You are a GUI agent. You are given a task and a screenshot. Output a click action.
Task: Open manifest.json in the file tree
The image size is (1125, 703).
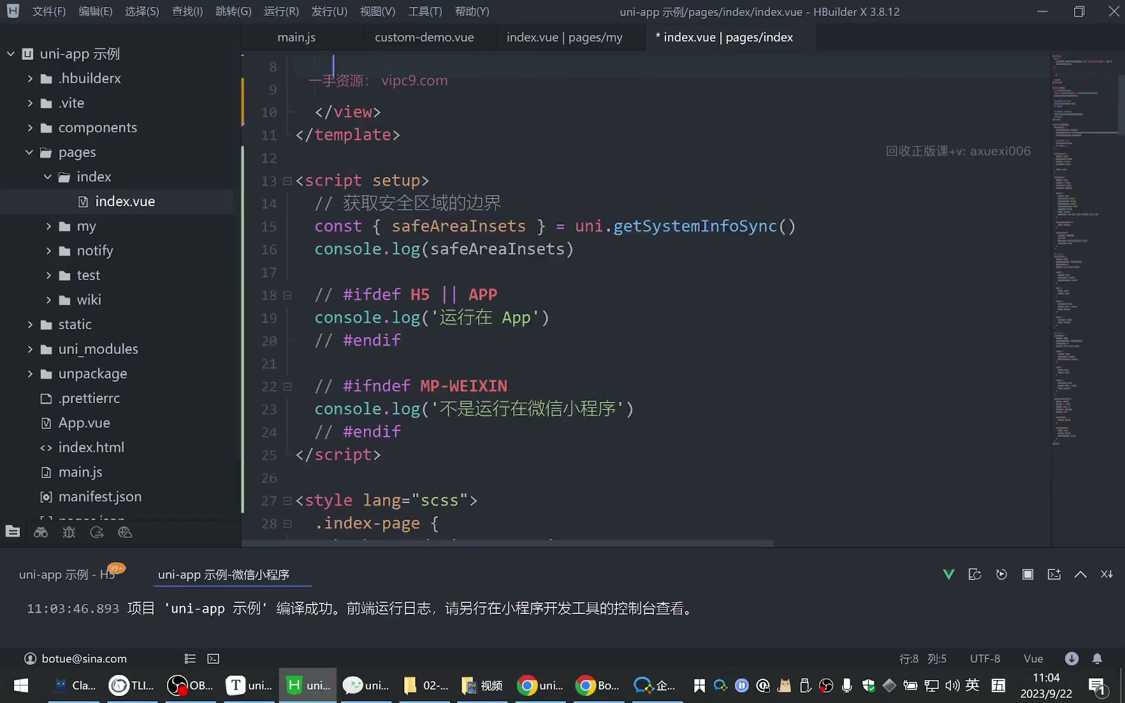tap(100, 497)
